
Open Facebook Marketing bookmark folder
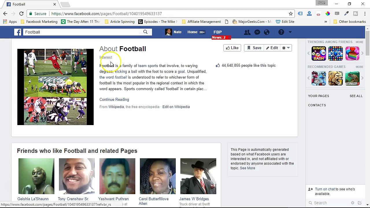click(39, 22)
